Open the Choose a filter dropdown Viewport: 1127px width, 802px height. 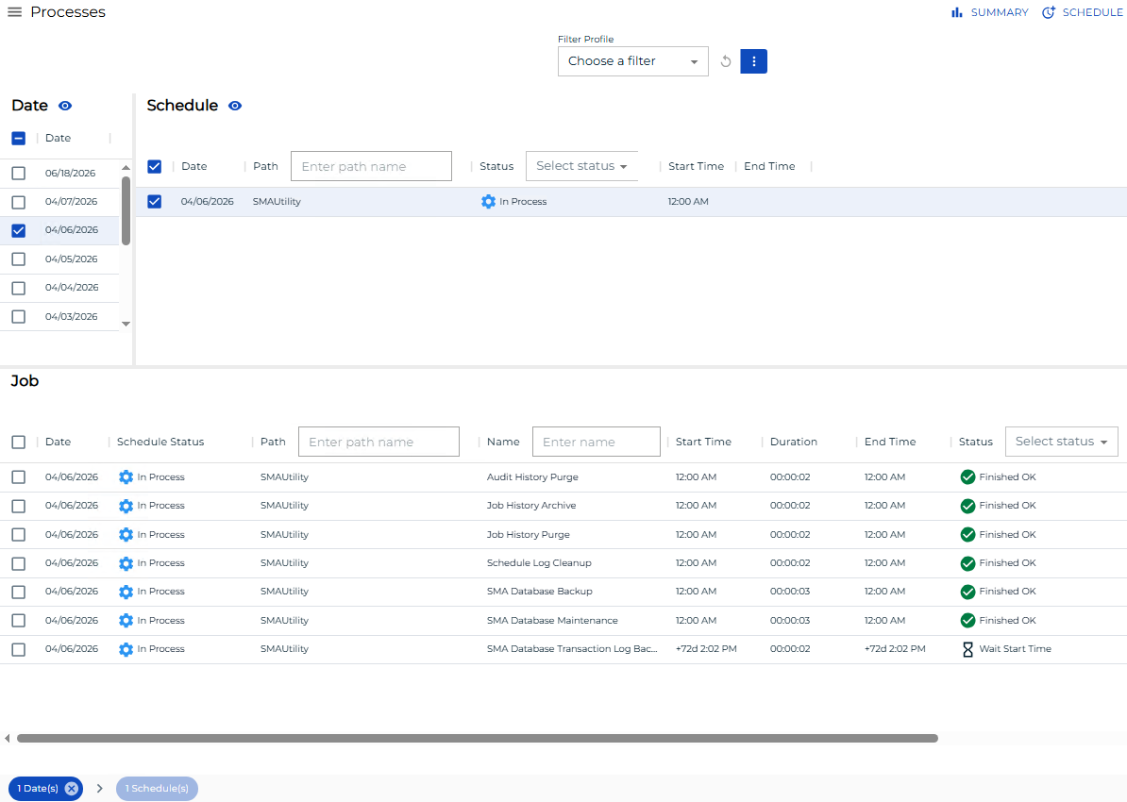[633, 61]
